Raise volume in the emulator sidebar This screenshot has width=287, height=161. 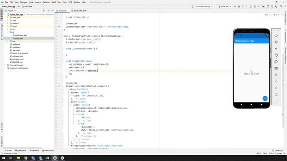(x=276, y=42)
